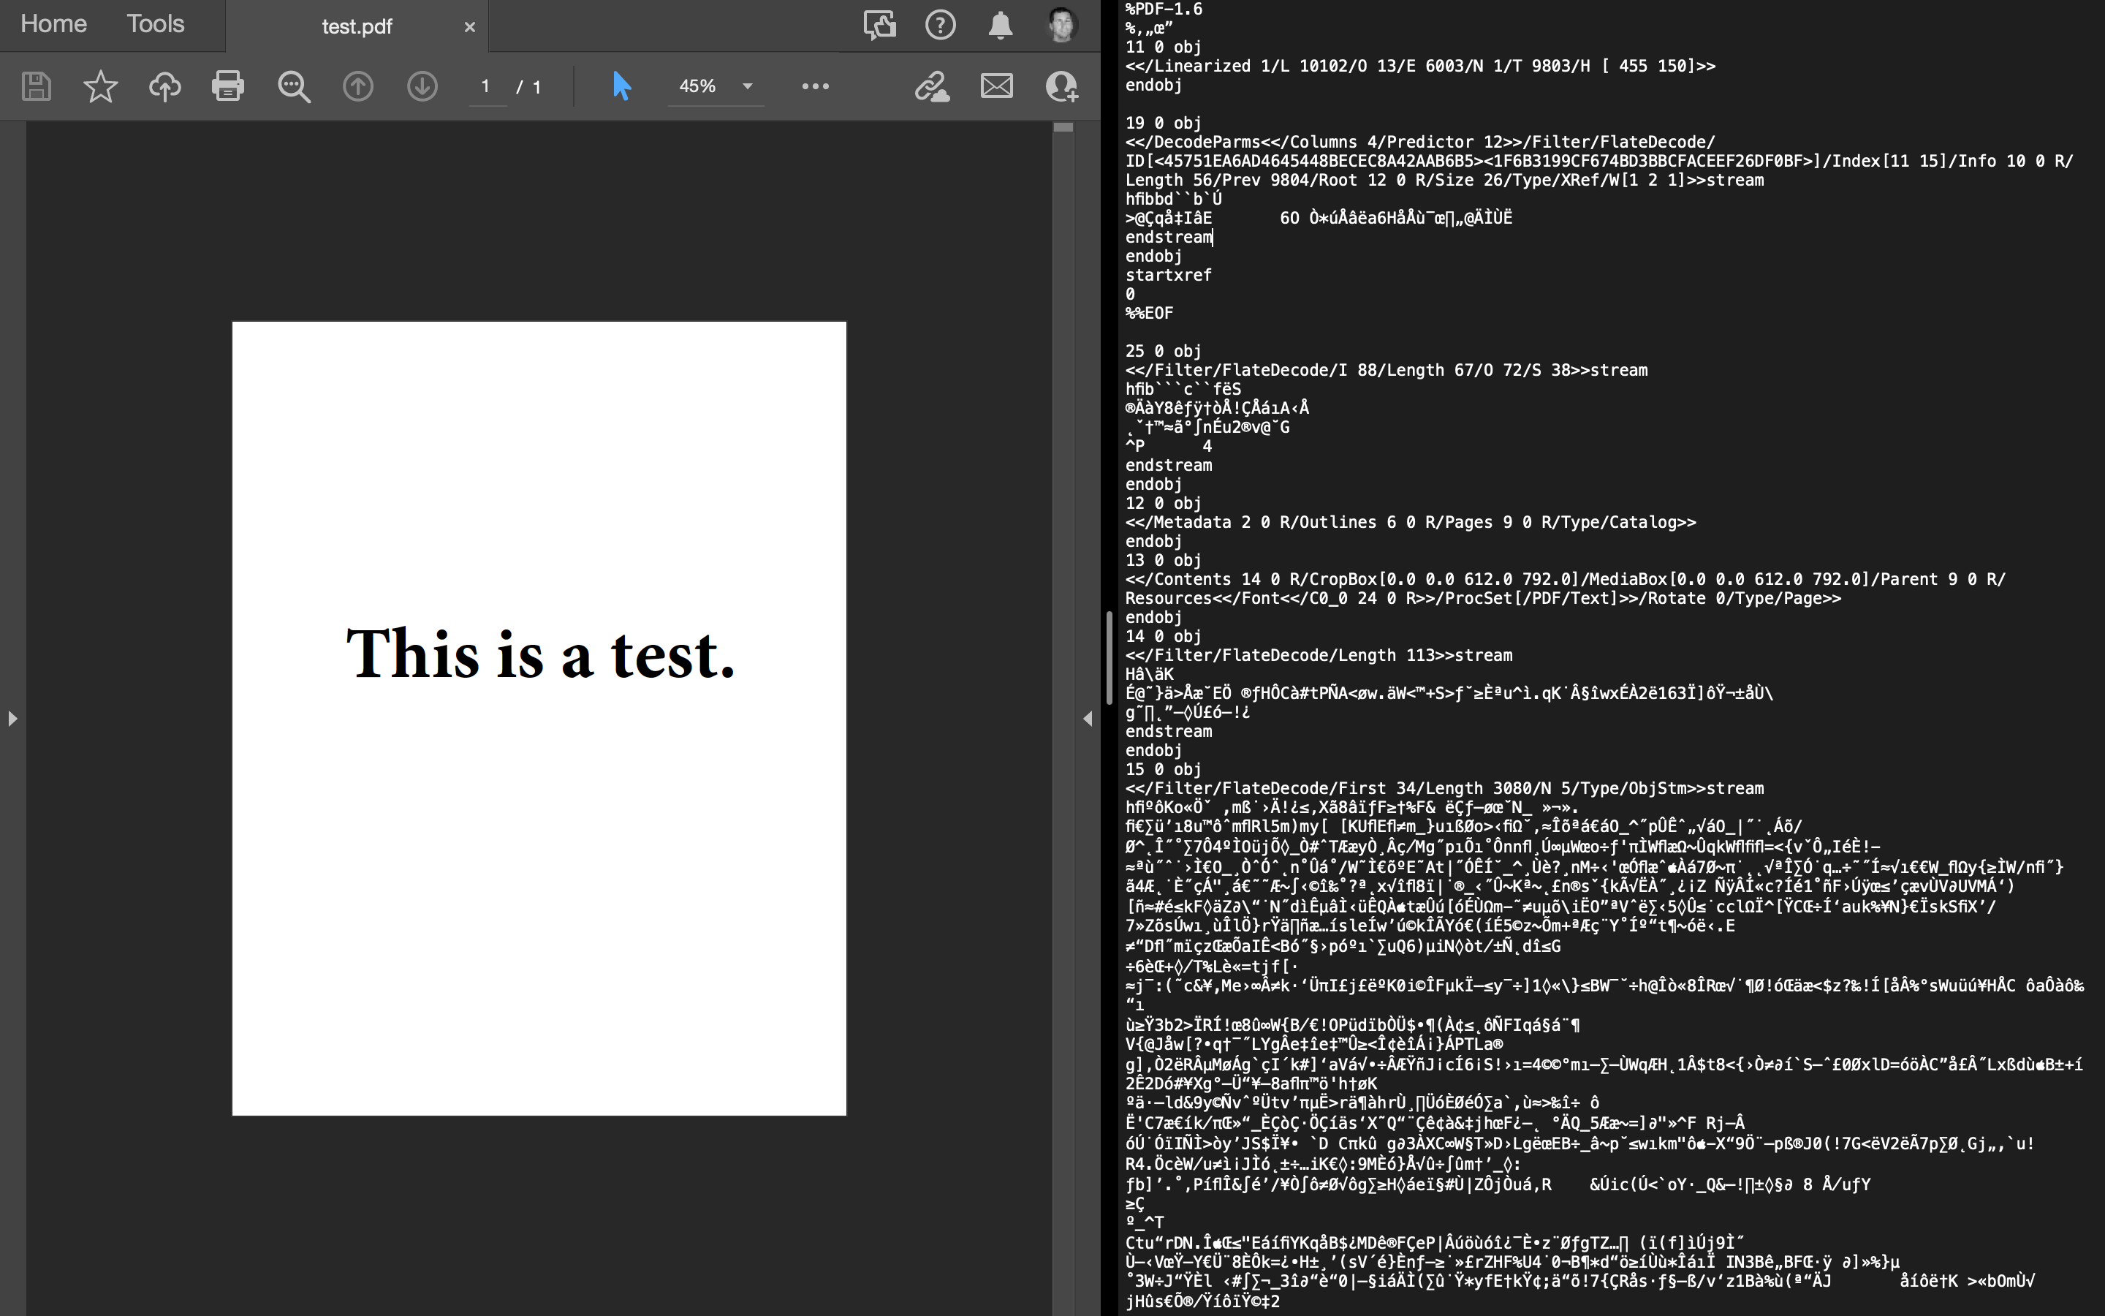The image size is (2105, 1316).
Task: Bookmark the file with the star icon
Action: pos(100,86)
